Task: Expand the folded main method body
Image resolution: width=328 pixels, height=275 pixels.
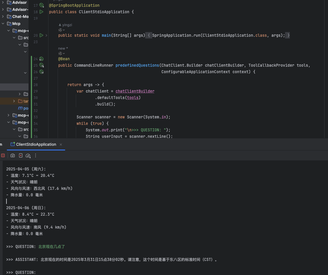Action: click(149, 35)
